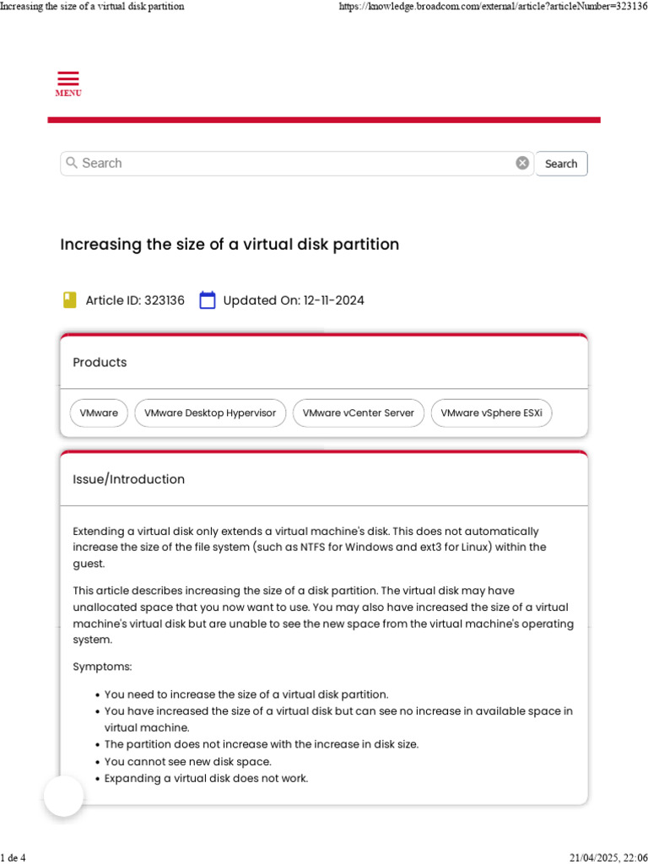Focus the Search input field
The image size is (648, 864).
tap(297, 163)
